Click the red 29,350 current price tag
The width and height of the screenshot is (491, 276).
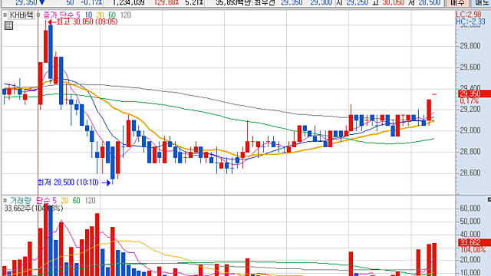coord(474,94)
